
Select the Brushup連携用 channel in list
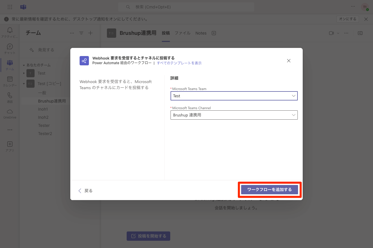(x=52, y=101)
